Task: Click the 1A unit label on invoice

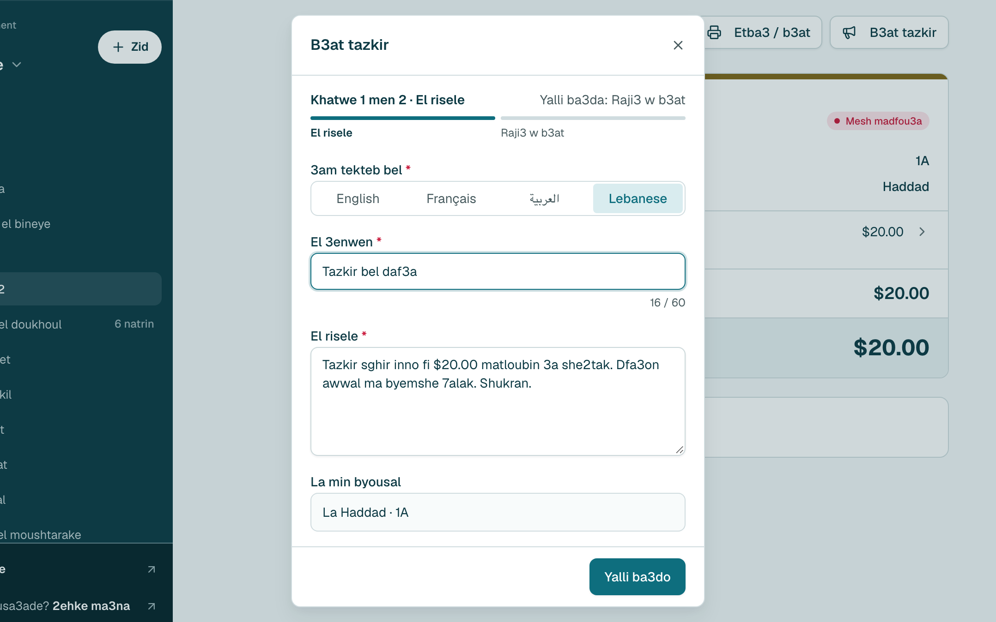Action: click(x=922, y=161)
